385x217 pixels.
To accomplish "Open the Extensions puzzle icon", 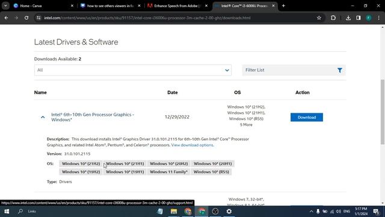I will (x=333, y=17).
